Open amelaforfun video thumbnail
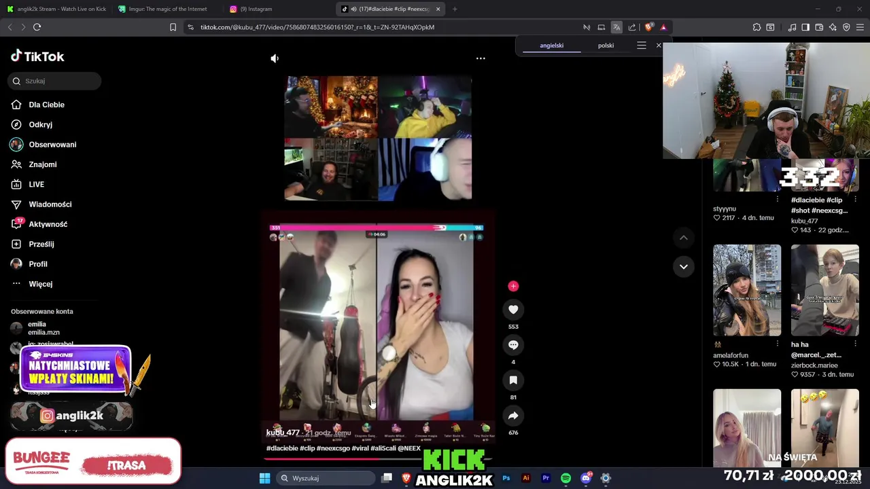This screenshot has width=870, height=489. tap(747, 290)
